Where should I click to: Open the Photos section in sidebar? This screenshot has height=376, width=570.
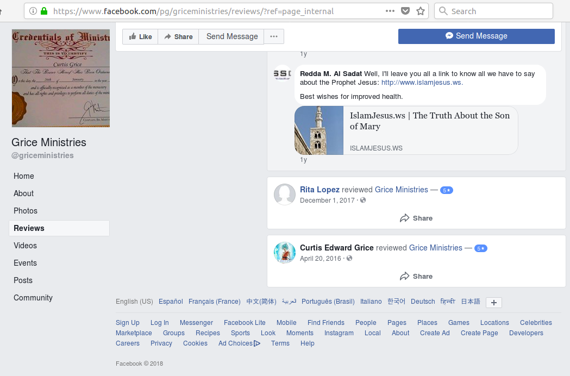(x=26, y=211)
